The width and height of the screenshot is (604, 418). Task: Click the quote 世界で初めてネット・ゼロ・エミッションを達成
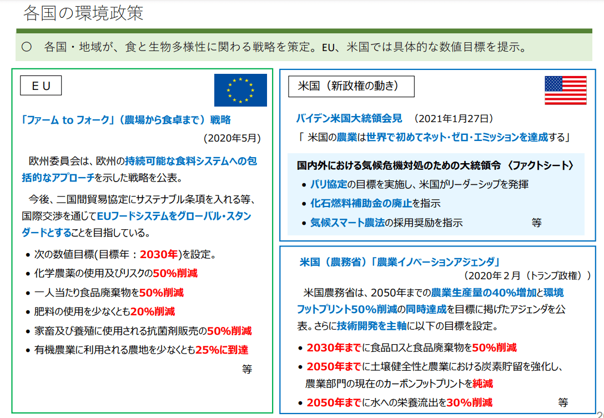(457, 137)
